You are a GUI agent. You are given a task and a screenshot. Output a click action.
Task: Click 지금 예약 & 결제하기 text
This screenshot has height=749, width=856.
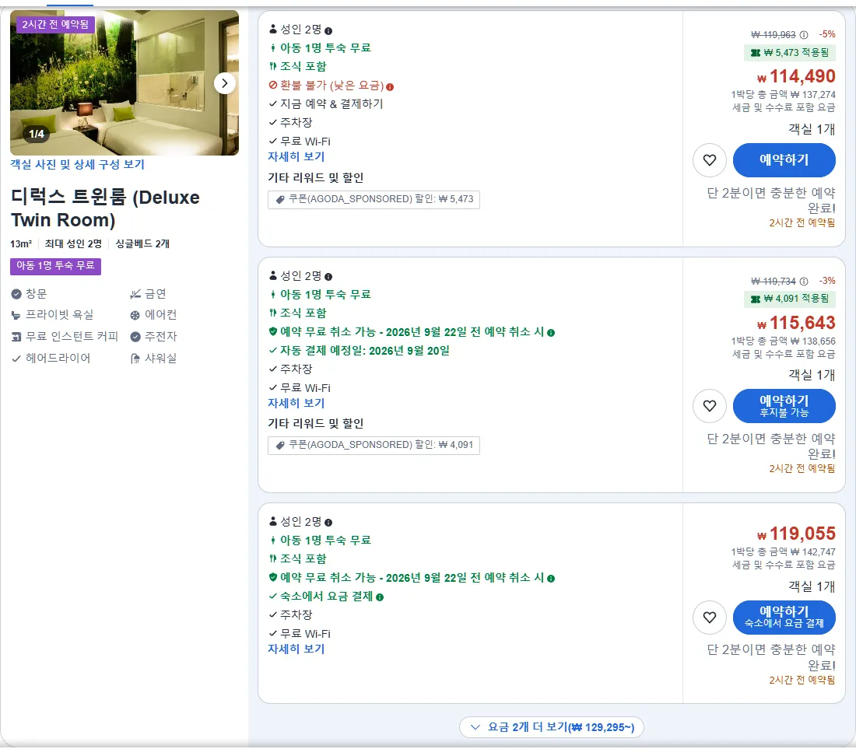tap(332, 103)
